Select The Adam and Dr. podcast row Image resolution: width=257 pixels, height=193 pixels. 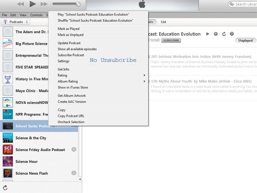(25, 32)
